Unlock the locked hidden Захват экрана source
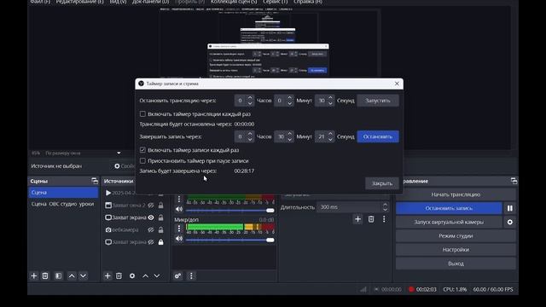Screen dimensions: 546x307 pyautogui.click(x=161, y=242)
